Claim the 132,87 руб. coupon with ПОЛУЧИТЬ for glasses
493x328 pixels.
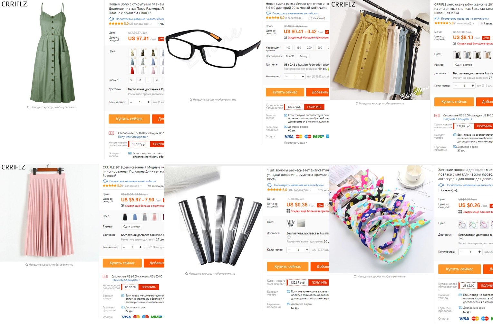pos(314,107)
